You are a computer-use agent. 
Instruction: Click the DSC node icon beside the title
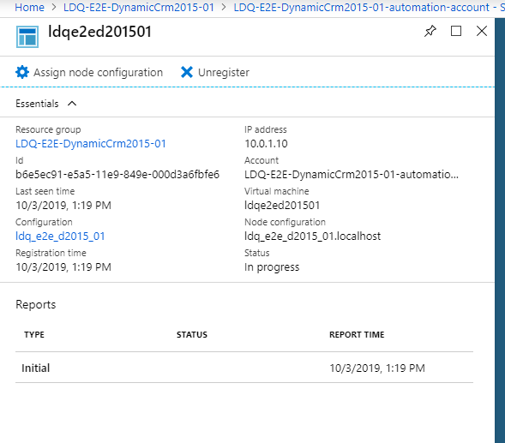click(27, 37)
